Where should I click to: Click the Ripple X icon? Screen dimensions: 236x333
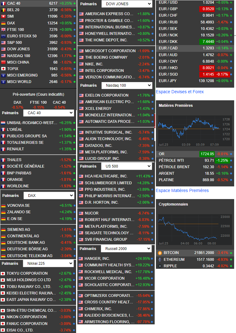(160, 266)
